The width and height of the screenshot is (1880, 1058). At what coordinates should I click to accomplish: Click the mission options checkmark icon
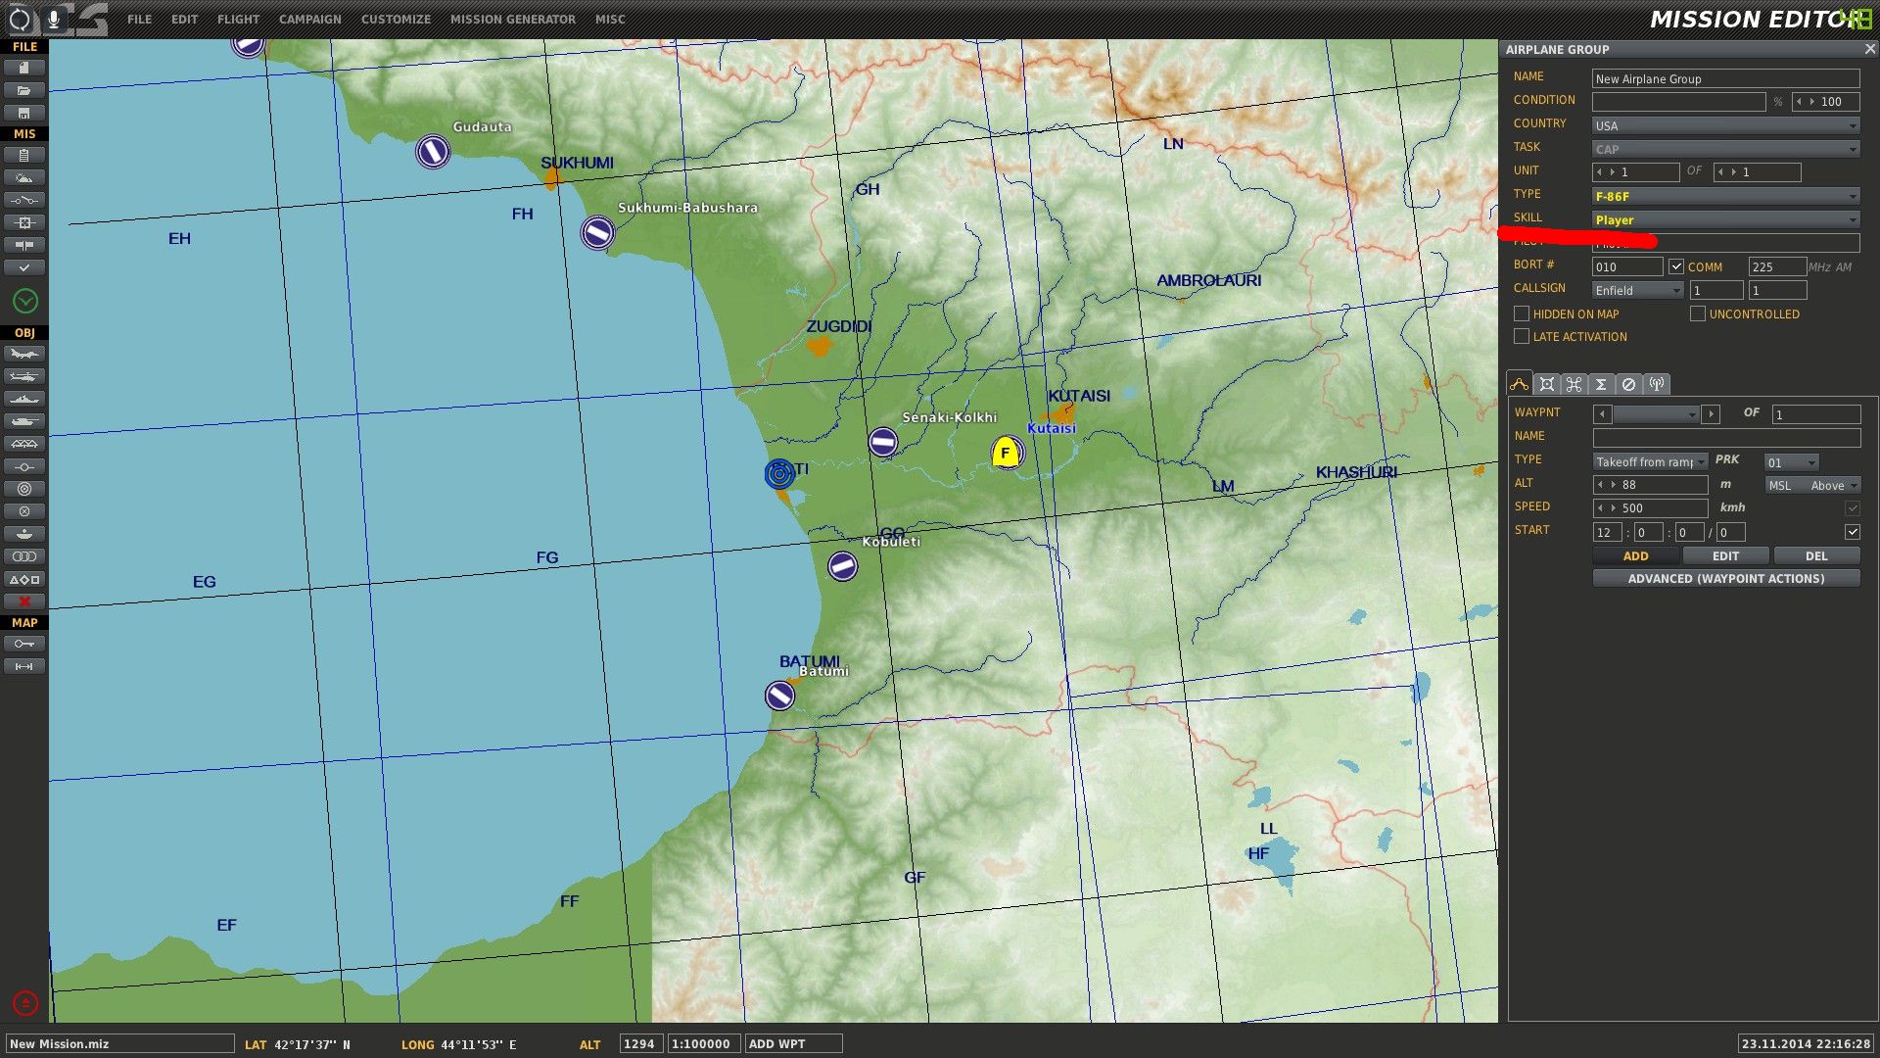tap(24, 266)
